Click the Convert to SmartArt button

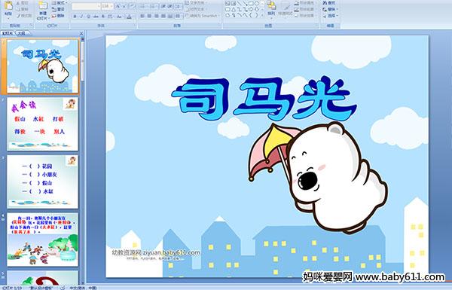pyautogui.click(x=203, y=16)
